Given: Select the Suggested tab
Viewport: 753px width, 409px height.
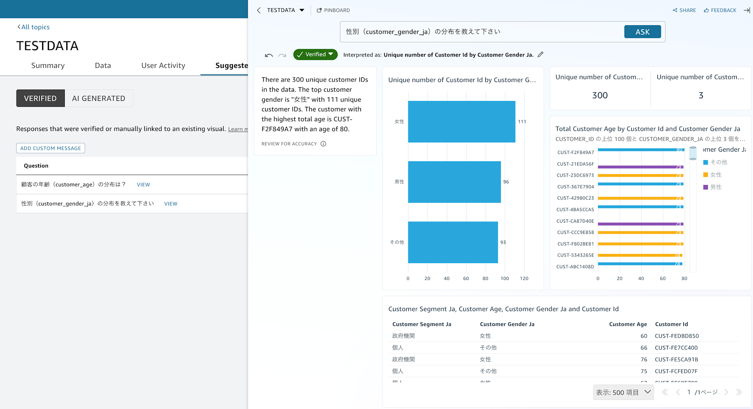Looking at the screenshot, I should (x=231, y=65).
